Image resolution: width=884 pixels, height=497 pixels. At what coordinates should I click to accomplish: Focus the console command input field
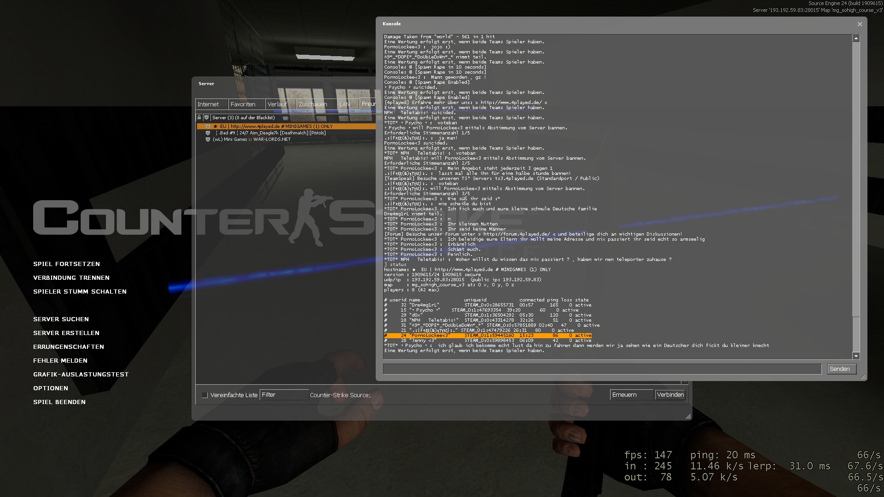[602, 369]
